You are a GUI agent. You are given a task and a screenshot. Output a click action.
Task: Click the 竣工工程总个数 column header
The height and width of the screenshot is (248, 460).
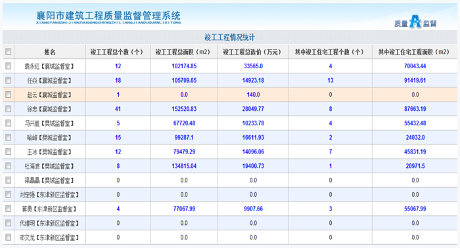[116, 52]
